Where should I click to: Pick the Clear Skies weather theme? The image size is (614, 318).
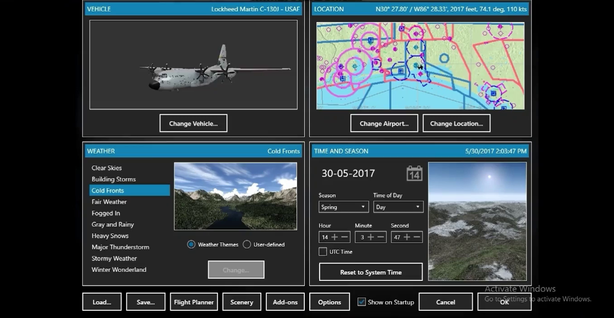click(107, 168)
